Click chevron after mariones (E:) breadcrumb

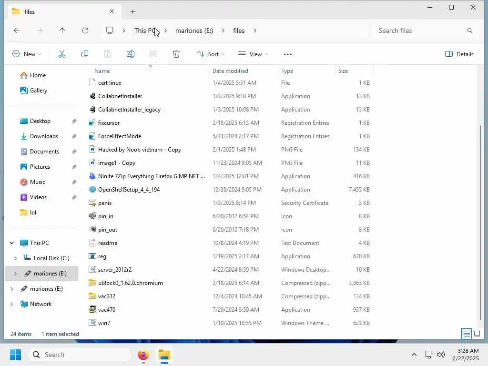click(x=223, y=30)
